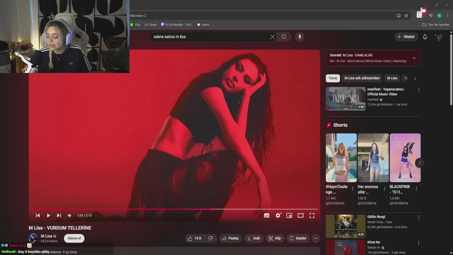
Task: Toggle theater mode view
Action: click(x=300, y=215)
